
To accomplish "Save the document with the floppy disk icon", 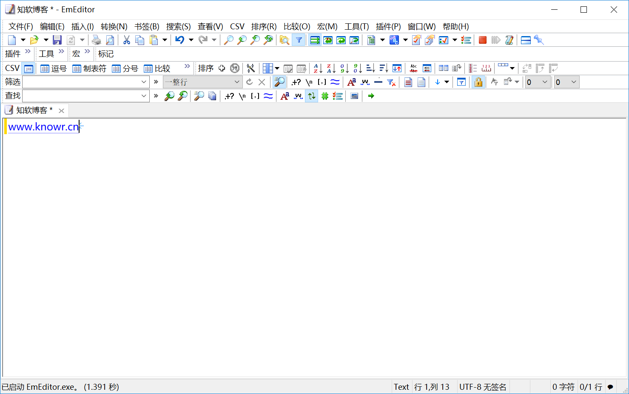I will pyautogui.click(x=57, y=40).
